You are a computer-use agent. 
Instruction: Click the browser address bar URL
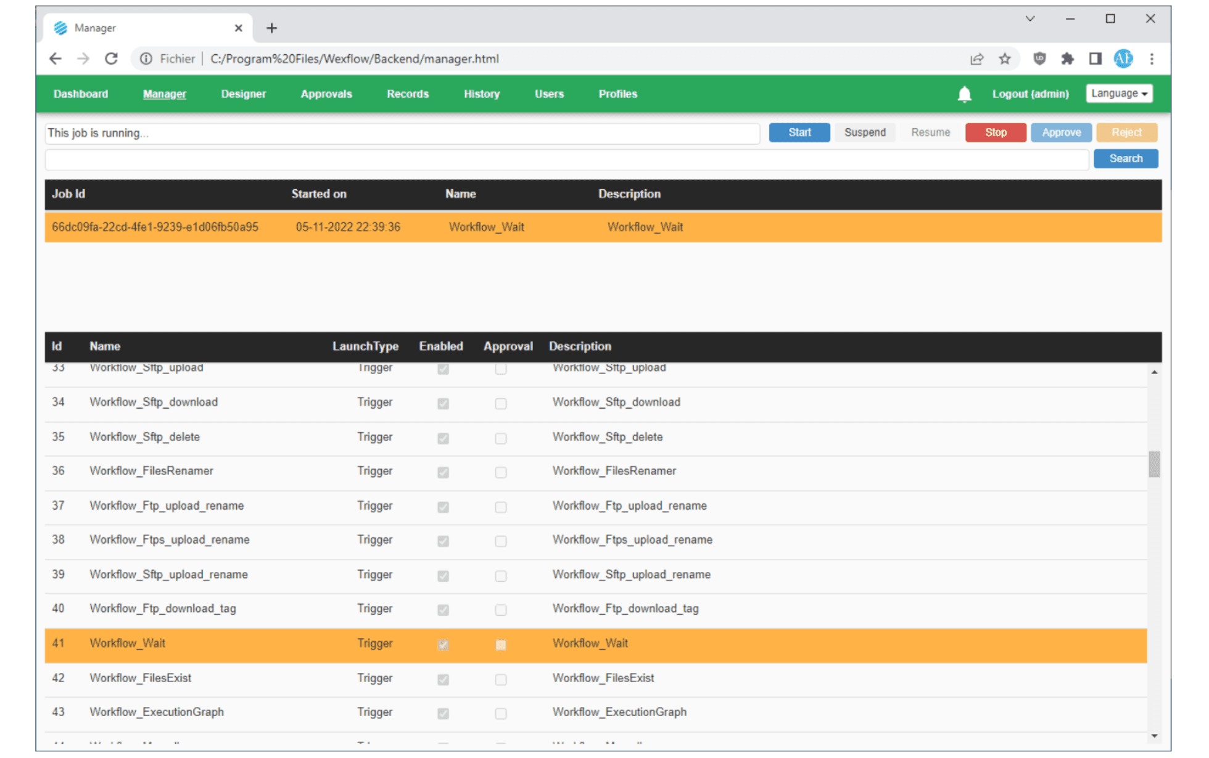355,59
